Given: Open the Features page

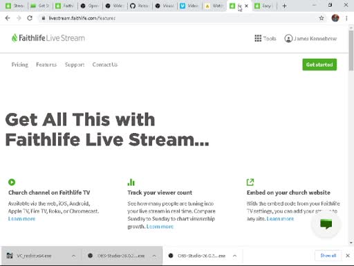Looking at the screenshot, I should tap(46, 64).
